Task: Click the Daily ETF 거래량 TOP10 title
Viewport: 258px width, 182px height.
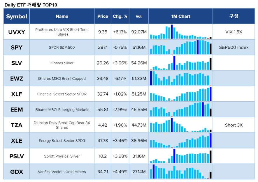Action: [x=31, y=5]
